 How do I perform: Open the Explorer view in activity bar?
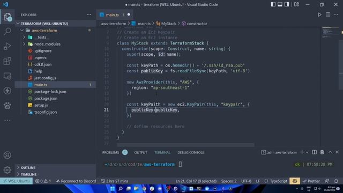pos(7,17)
